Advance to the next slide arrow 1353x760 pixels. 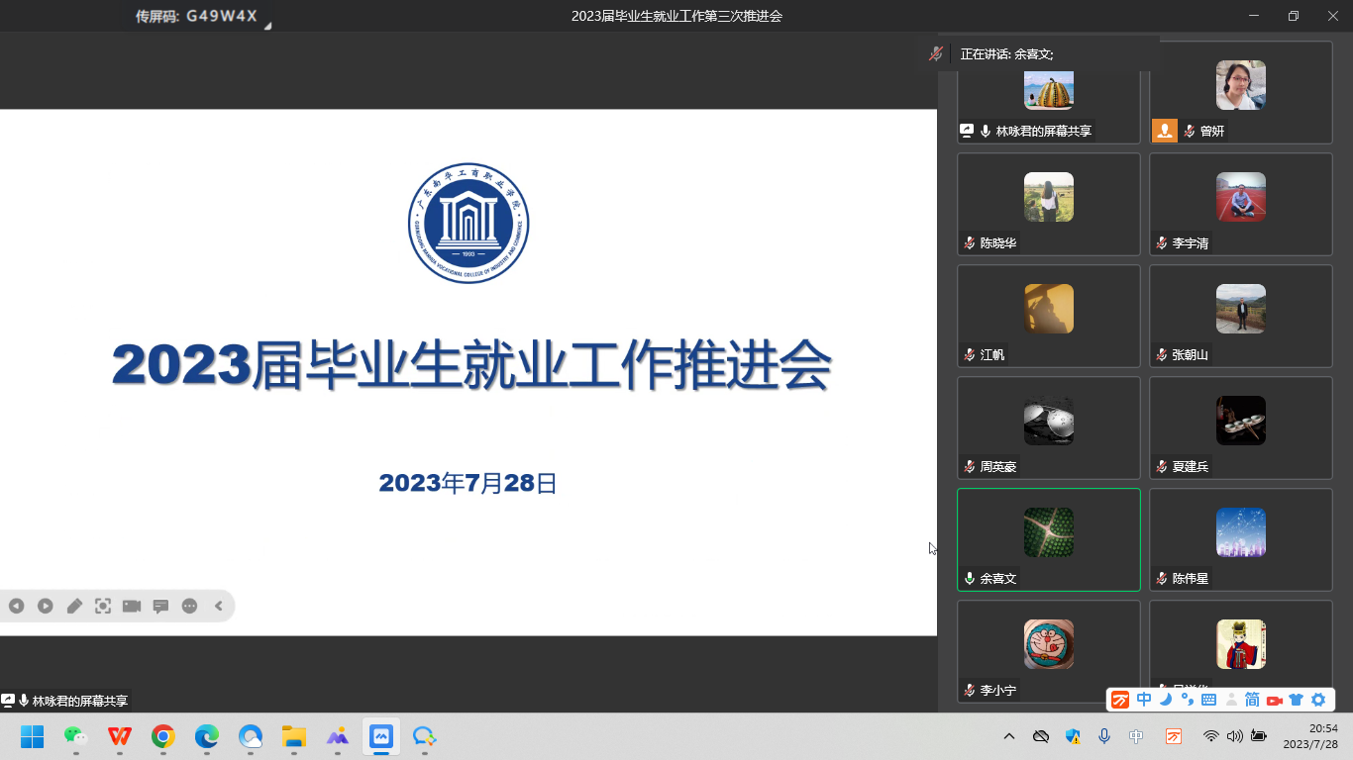pyautogui.click(x=46, y=606)
